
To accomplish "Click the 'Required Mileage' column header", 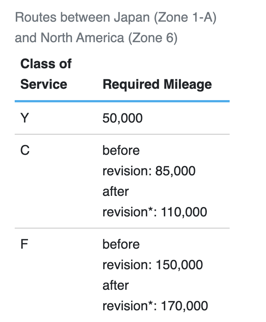I will coord(157,84).
